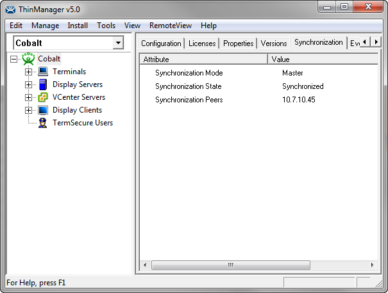Select the Display Clients tree item
This screenshot has height=293, width=388.
[77, 110]
